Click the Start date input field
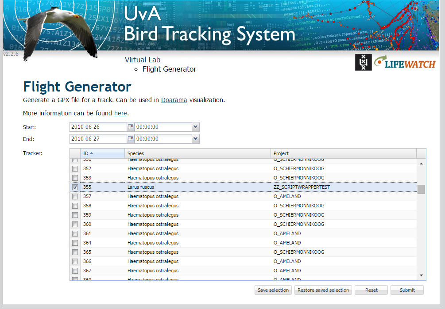 [98, 127]
